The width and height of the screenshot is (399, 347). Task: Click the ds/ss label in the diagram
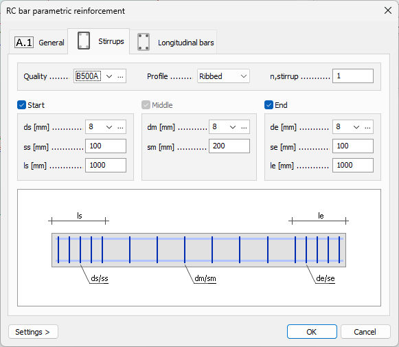click(x=100, y=278)
